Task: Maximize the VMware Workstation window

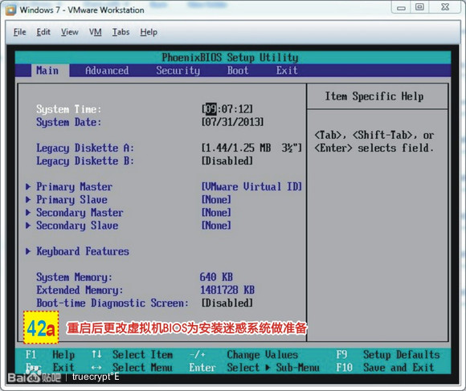Action: tap(419, 7)
